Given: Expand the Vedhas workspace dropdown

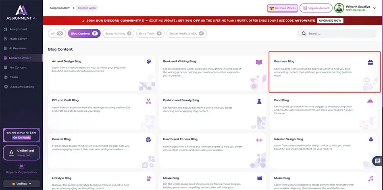Looking at the screenshot, I should coord(21,184).
